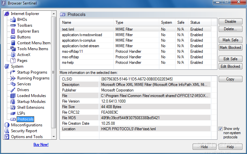Viewport: 247px width, 154px height.
Task: Click the Startup Modules icon
Action: coord(13,102)
